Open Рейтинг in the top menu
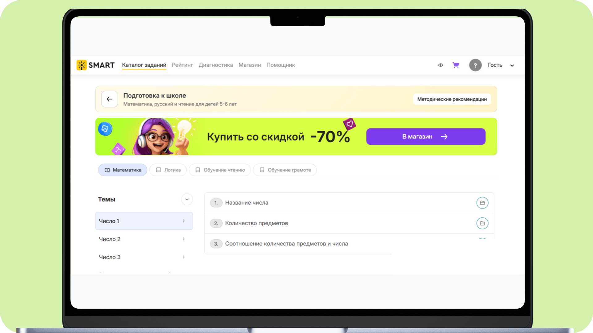The image size is (593, 333). pyautogui.click(x=182, y=65)
